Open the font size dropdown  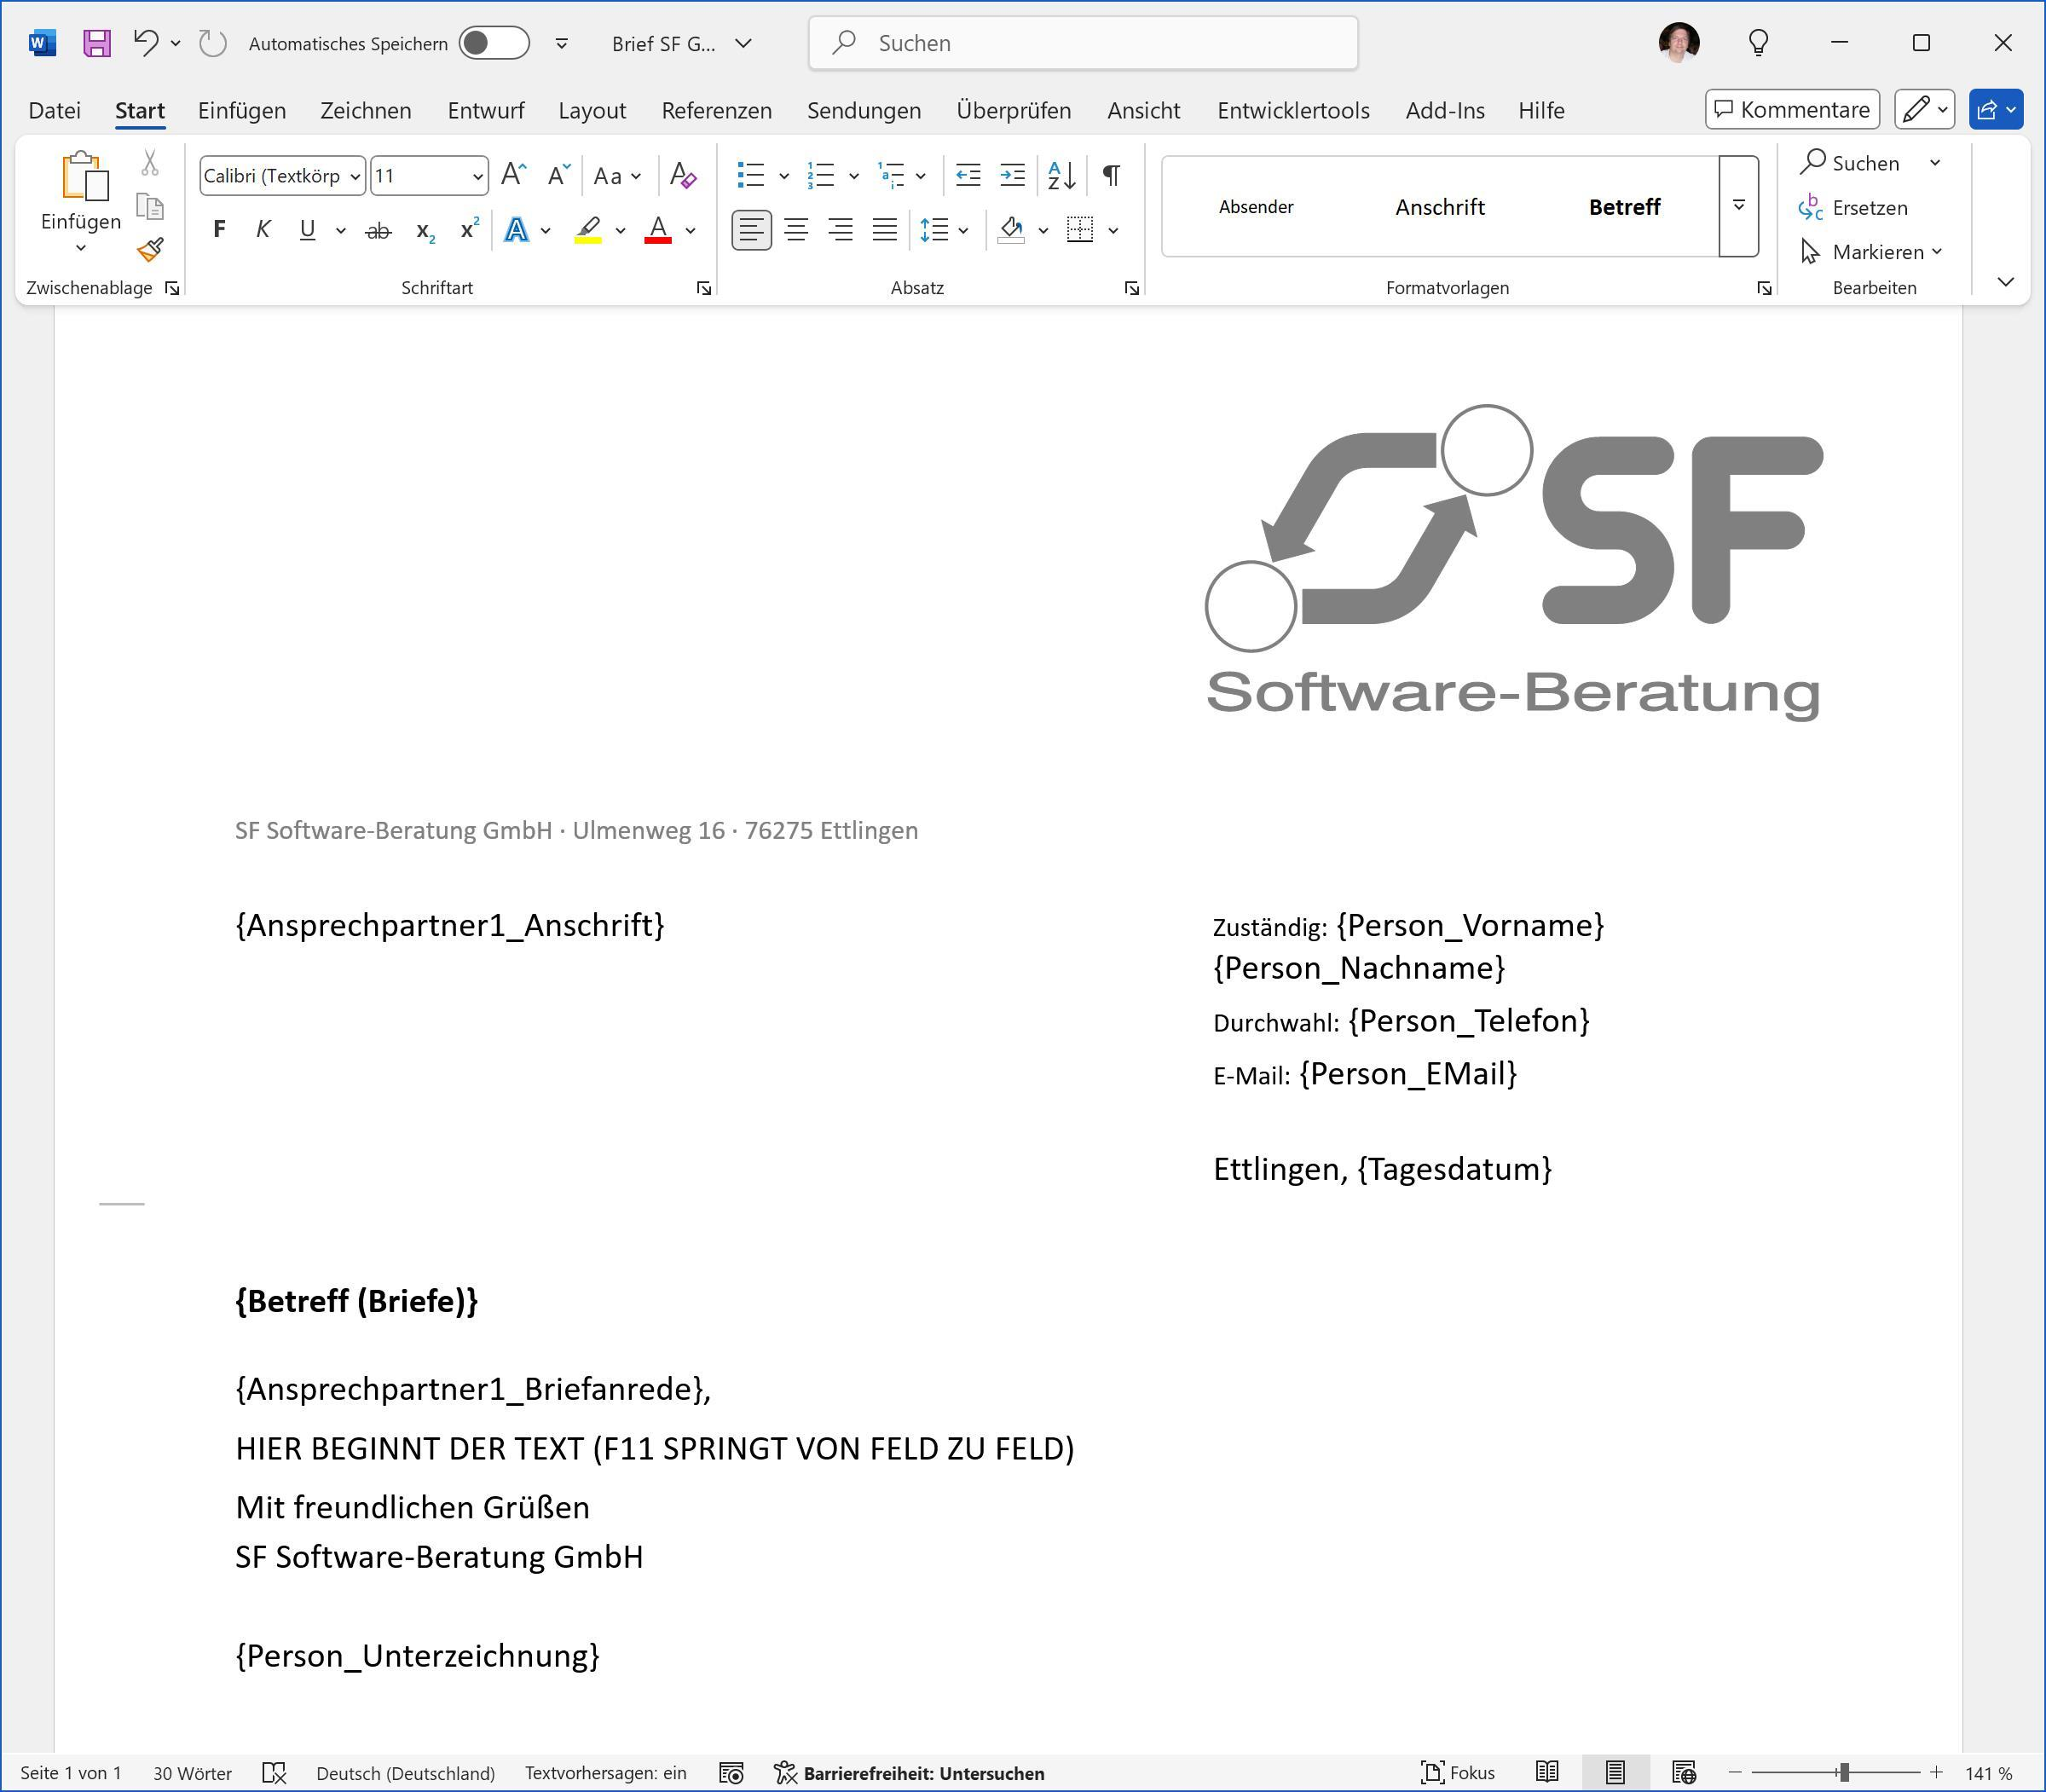[478, 176]
